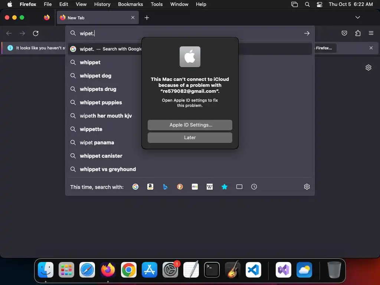The image size is (380, 285).
Task: Search history using clock icon
Action: click(254, 187)
